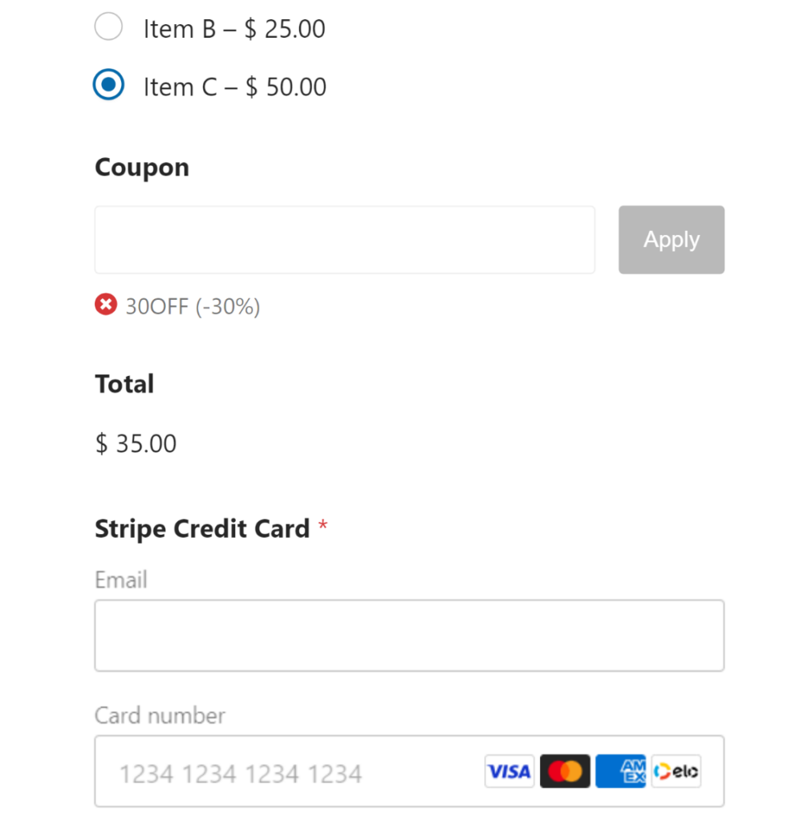The width and height of the screenshot is (795, 821).
Task: Click the Stripe Credit Card label
Action: [202, 528]
